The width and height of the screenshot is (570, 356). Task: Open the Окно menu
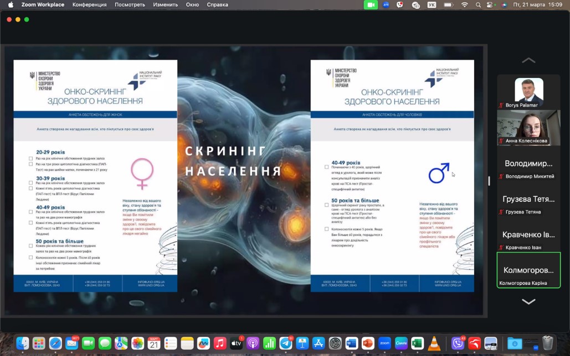[x=192, y=5]
